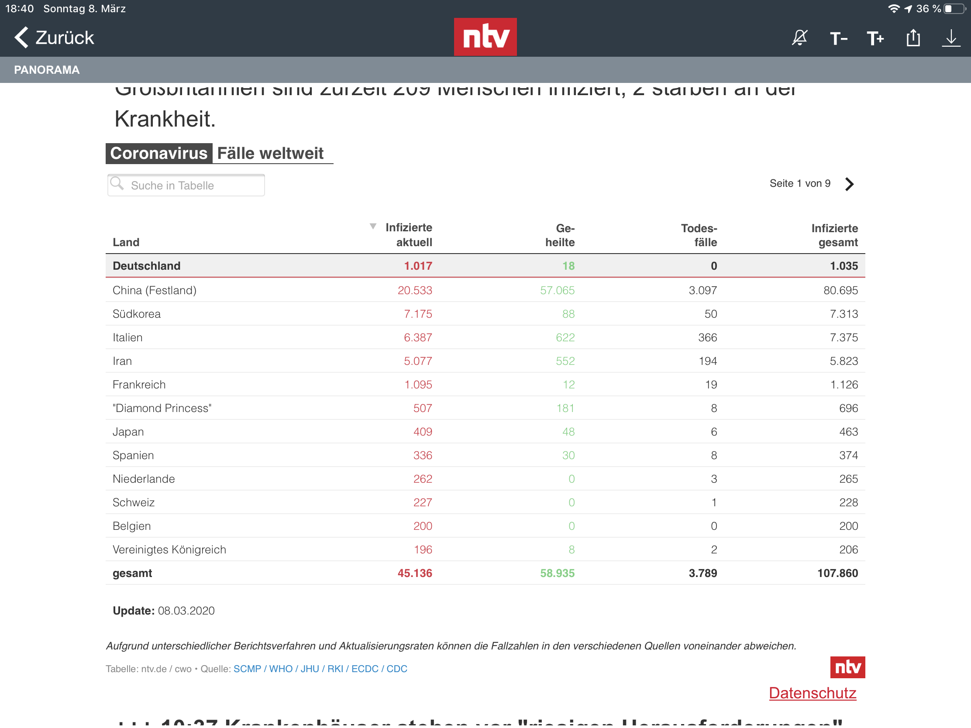This screenshot has height=728, width=971.
Task: Unmute notifications via crossed bell icon
Action: pos(800,38)
